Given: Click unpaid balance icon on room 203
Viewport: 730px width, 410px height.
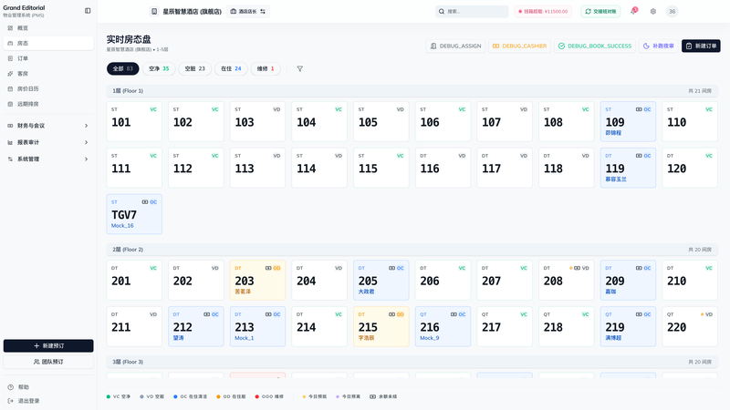Looking at the screenshot, I should [268, 268].
